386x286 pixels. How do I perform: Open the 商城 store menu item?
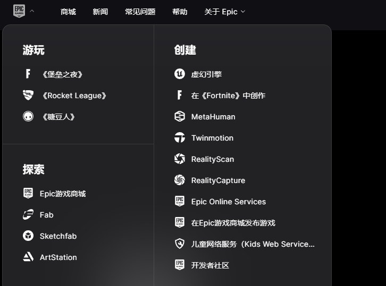68,12
